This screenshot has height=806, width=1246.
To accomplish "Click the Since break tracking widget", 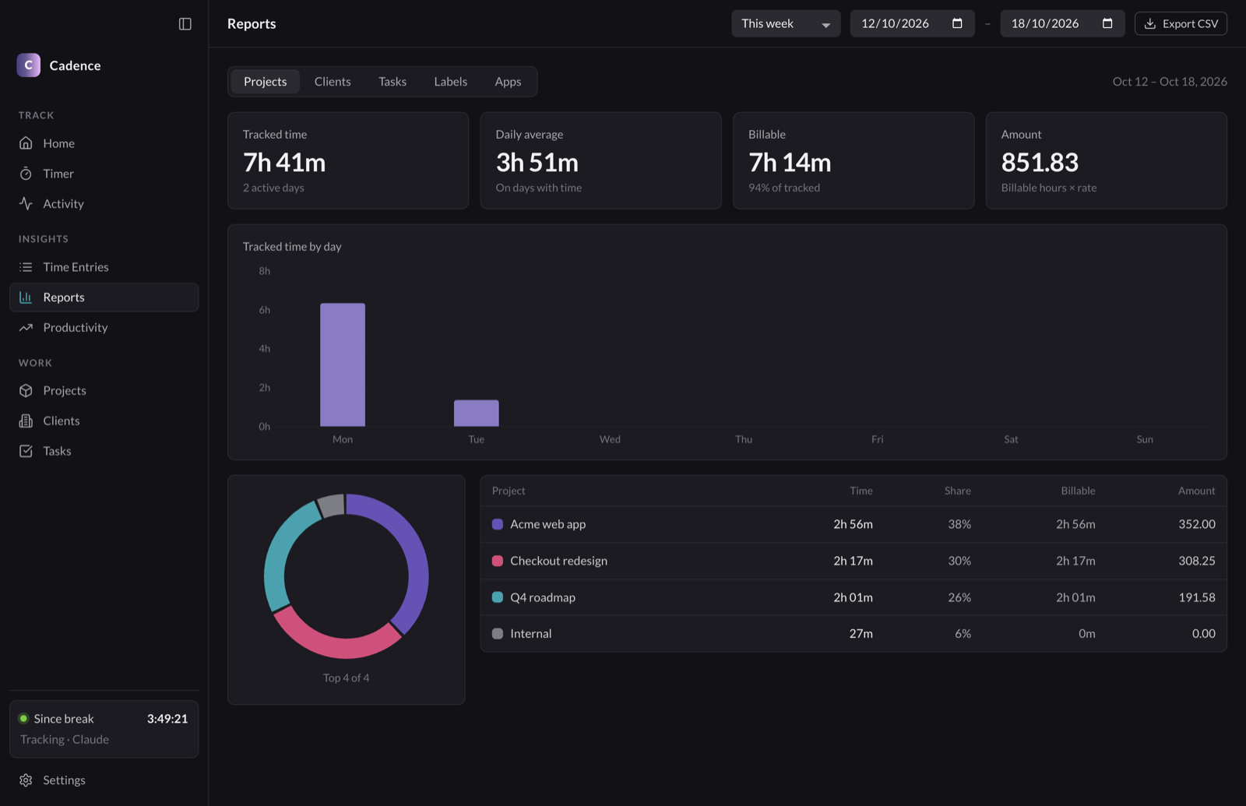I will click(104, 729).
